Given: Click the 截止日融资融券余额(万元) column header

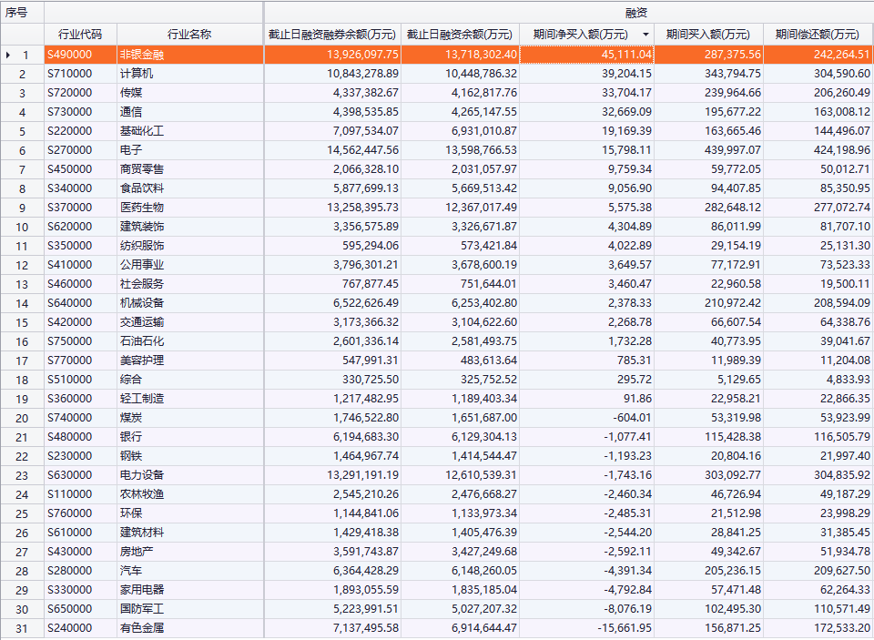Looking at the screenshot, I should click(x=332, y=35).
